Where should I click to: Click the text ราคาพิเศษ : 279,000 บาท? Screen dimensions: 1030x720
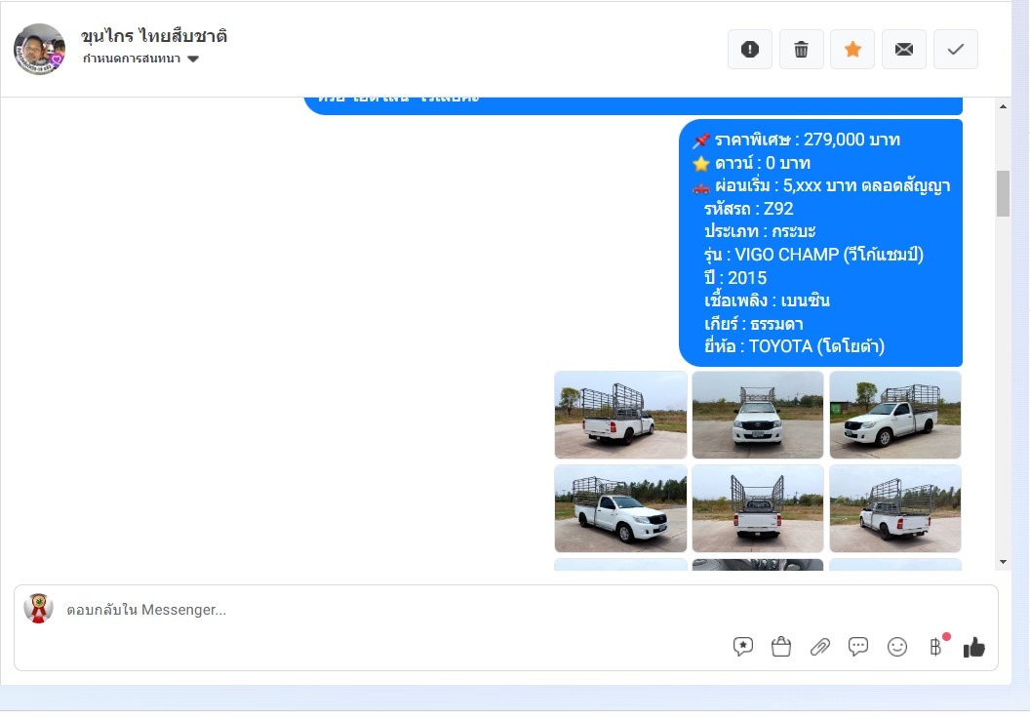808,140
